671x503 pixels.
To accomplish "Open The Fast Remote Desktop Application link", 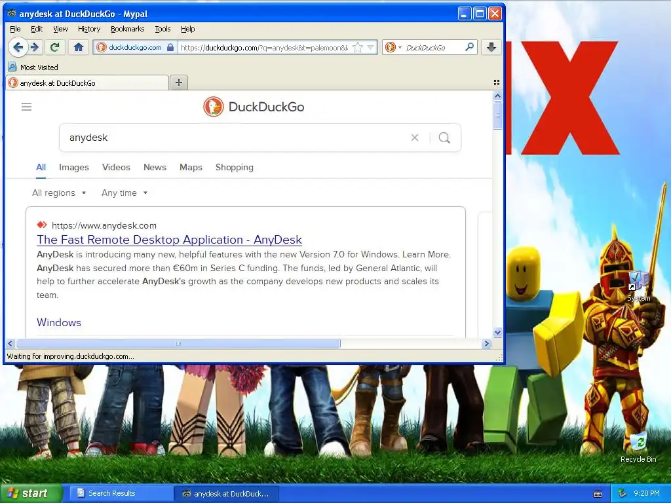I will [170, 240].
